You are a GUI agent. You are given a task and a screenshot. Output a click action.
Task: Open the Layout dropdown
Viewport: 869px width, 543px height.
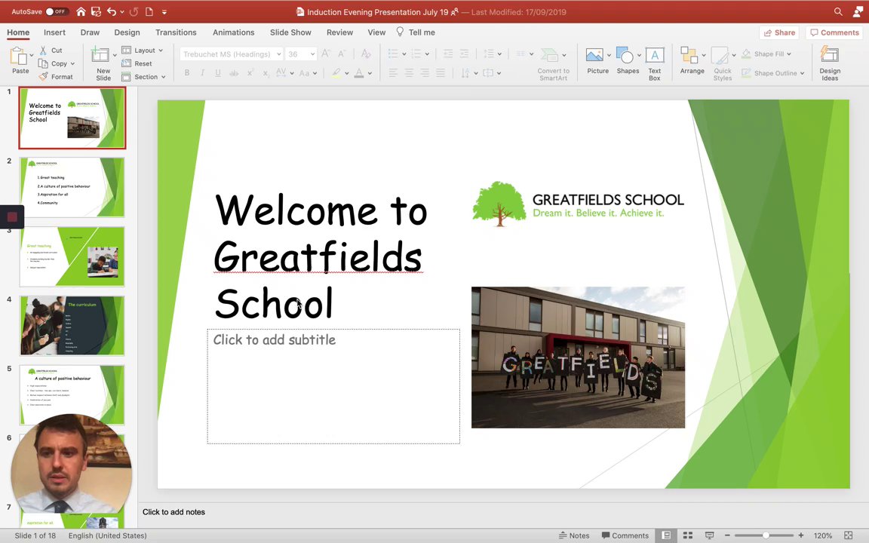click(x=143, y=50)
